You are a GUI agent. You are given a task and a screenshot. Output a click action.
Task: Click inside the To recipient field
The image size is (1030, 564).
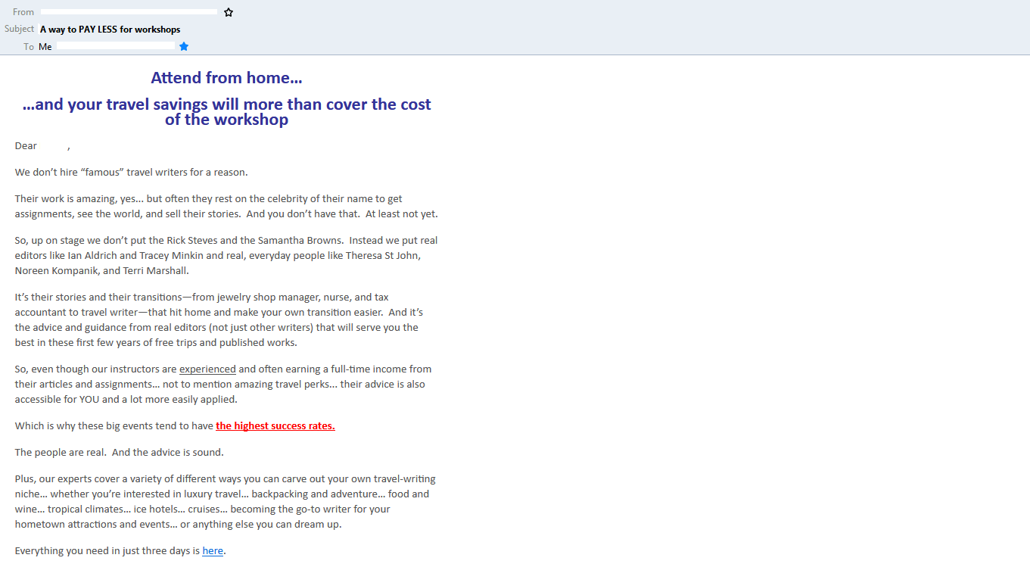tap(114, 46)
